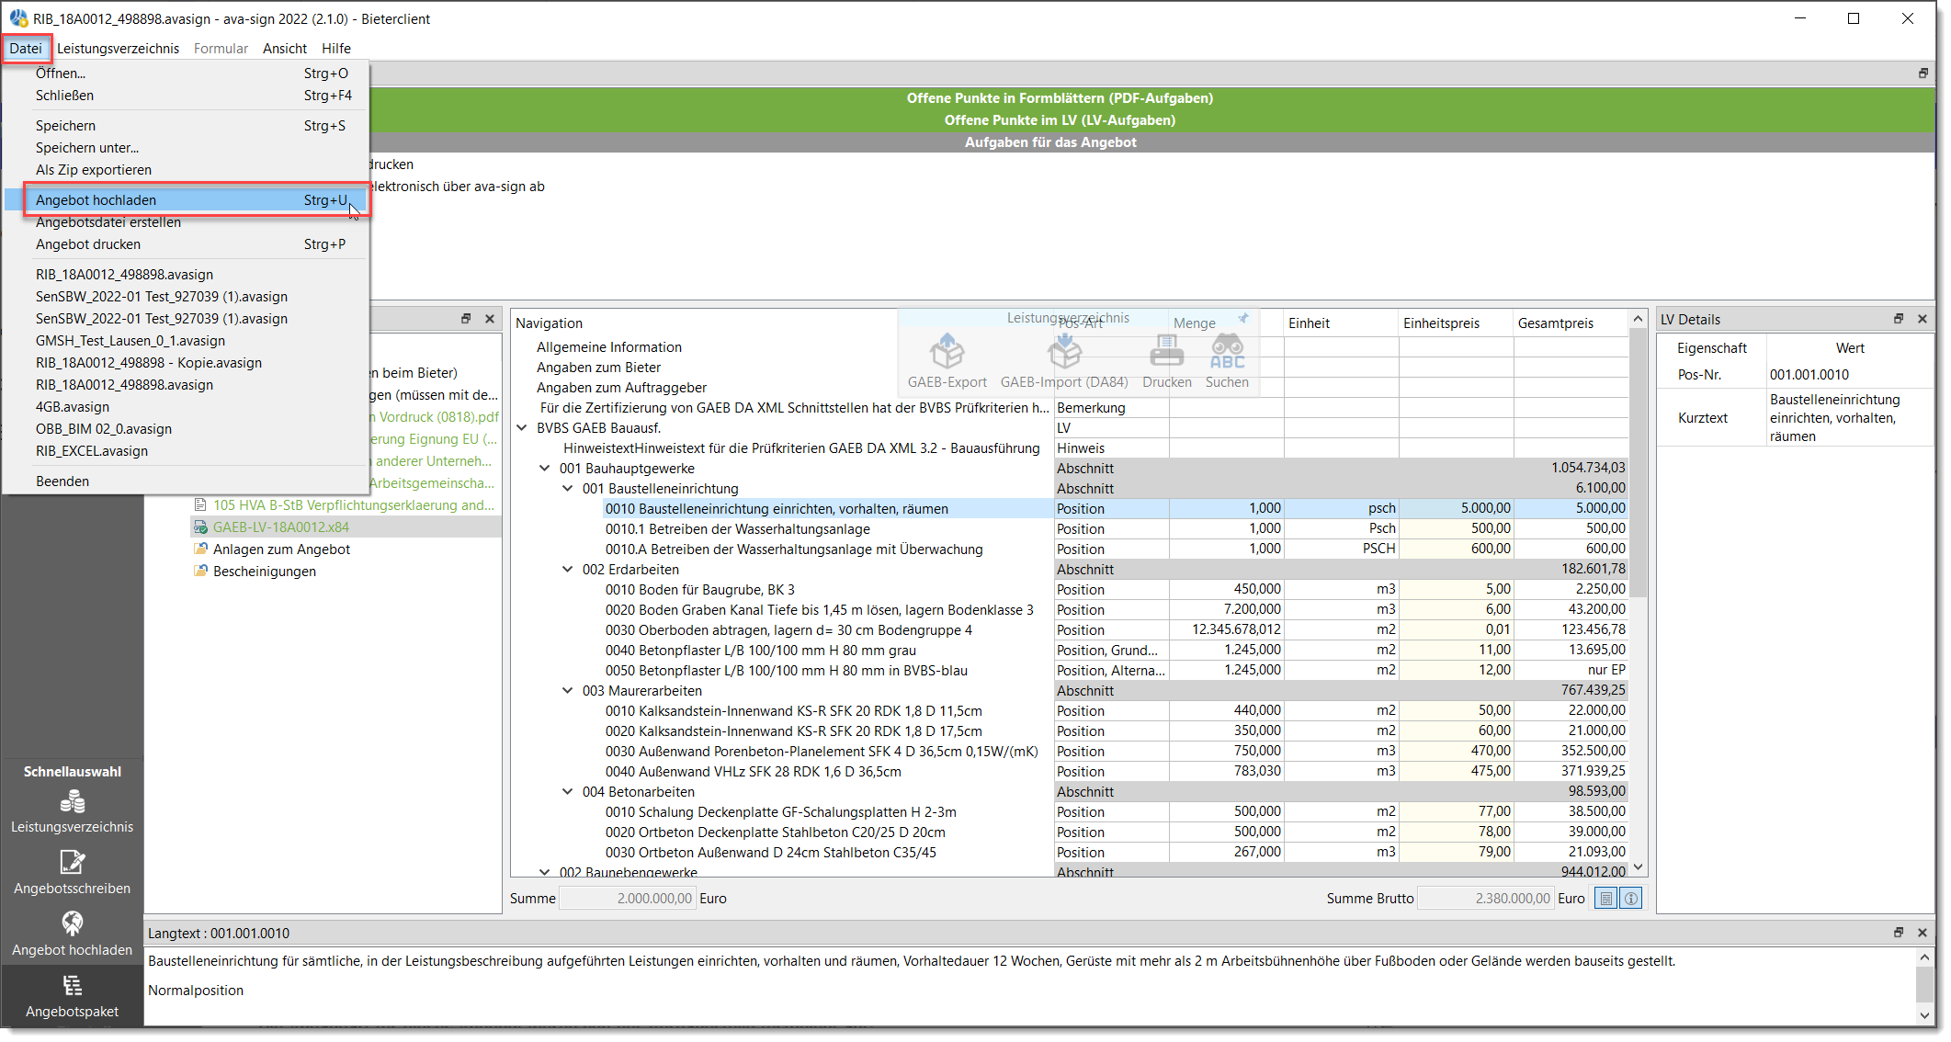The image size is (1951, 1042).
Task: Select 0050 Betonpflaster in BVBS-blau row
Action: pos(786,671)
